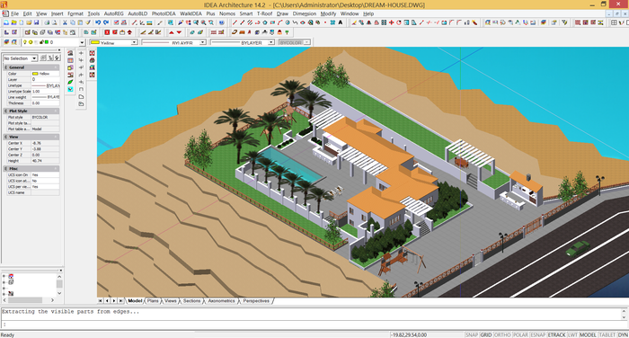The image size is (629, 338).
Task: Click the Linetype Scale value 1.00
Action: [45, 92]
